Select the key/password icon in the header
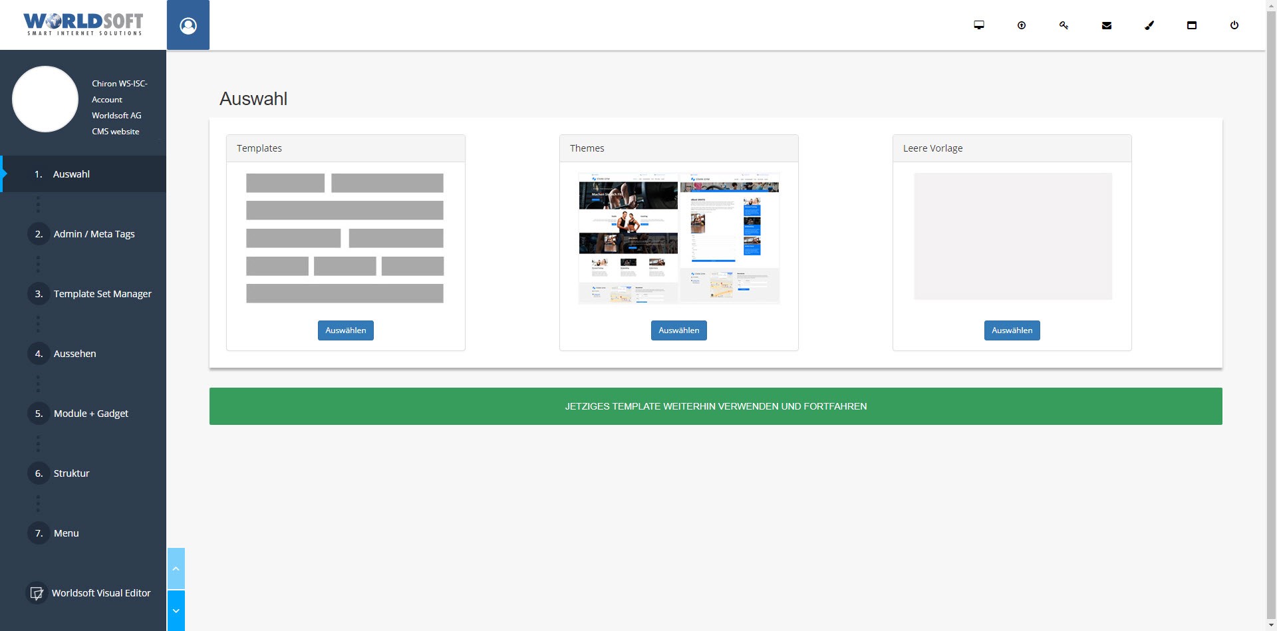Image resolution: width=1277 pixels, height=631 pixels. [x=1064, y=25]
